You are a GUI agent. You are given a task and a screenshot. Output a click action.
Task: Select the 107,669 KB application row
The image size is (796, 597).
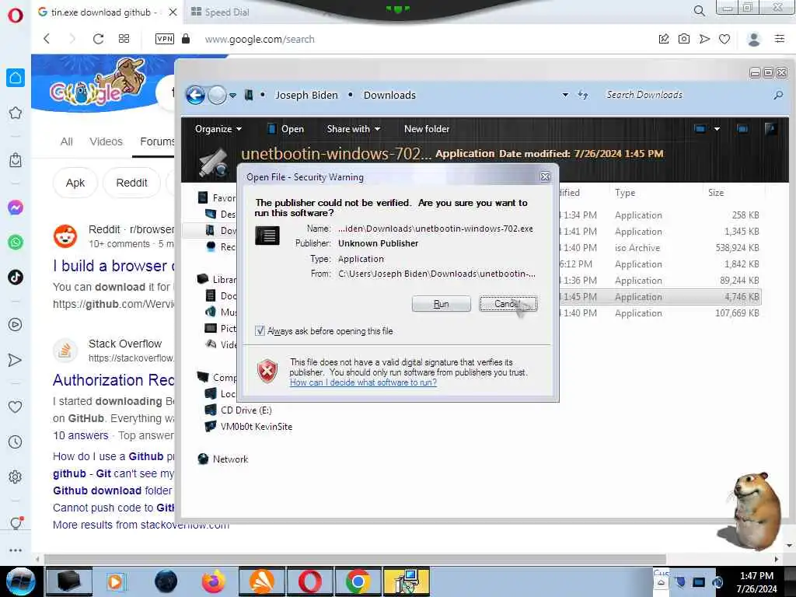point(660,313)
